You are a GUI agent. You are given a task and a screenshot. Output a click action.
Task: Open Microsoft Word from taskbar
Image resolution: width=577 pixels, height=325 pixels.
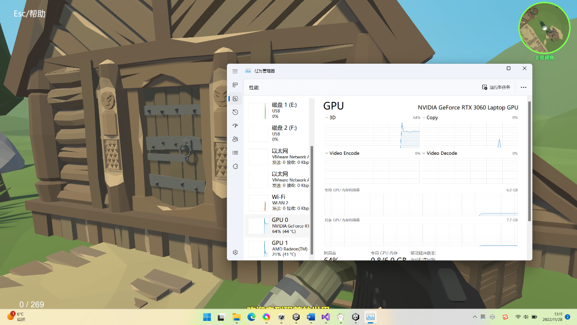(311, 317)
